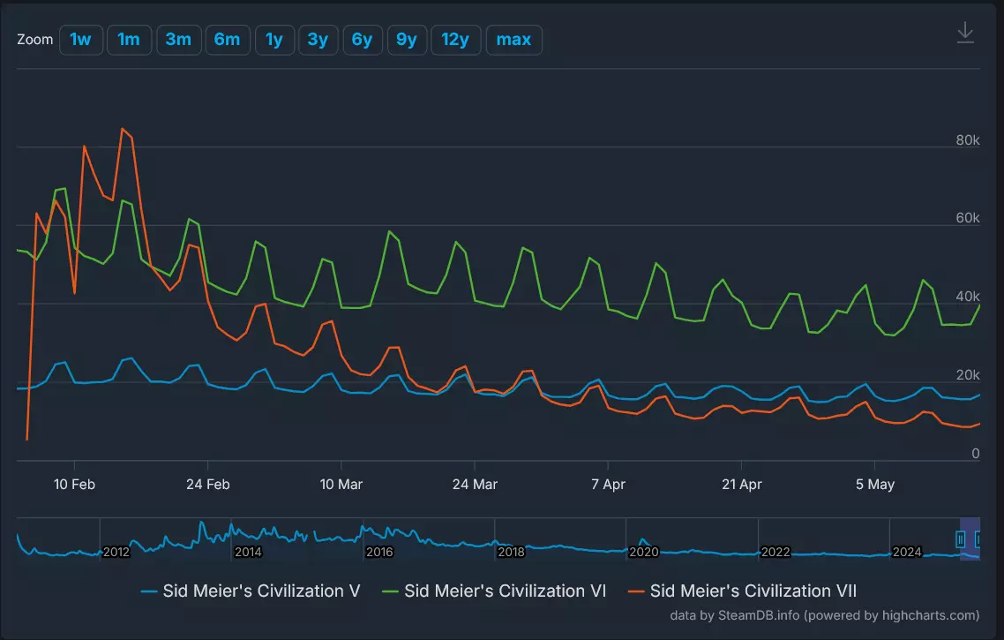Download the chart data using the download icon

click(965, 33)
